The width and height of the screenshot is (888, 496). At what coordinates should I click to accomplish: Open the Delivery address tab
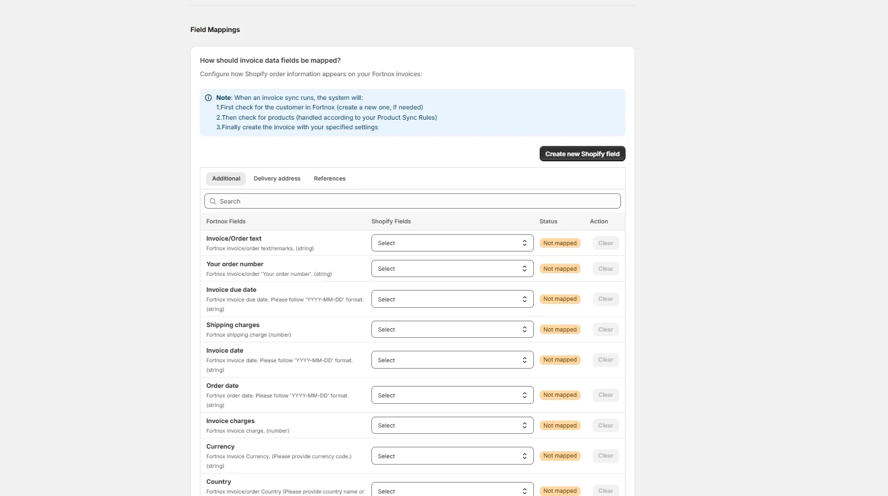tap(277, 179)
